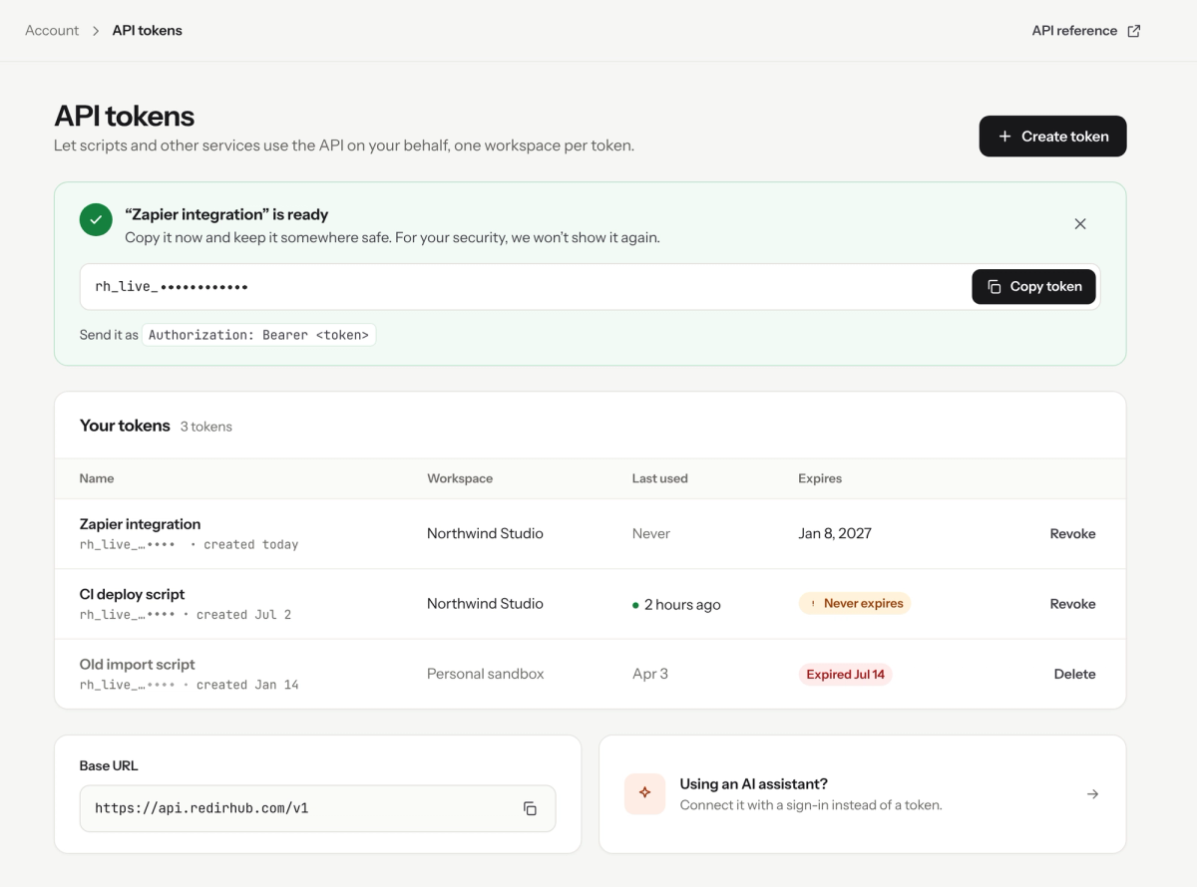Revoke the Zapier integration token
Viewport: 1197px width, 887px height.
point(1072,534)
